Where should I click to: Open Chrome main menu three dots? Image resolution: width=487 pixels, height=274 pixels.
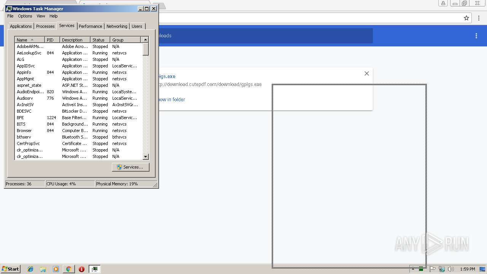click(479, 18)
